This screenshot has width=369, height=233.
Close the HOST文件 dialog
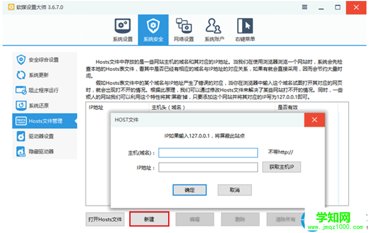point(314,120)
